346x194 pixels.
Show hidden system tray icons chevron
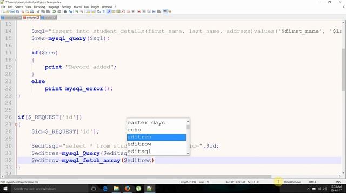pos(309,189)
